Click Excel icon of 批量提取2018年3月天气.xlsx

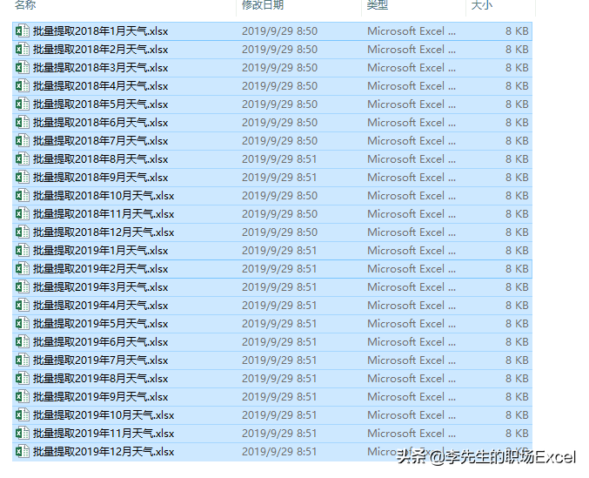[x=22, y=68]
